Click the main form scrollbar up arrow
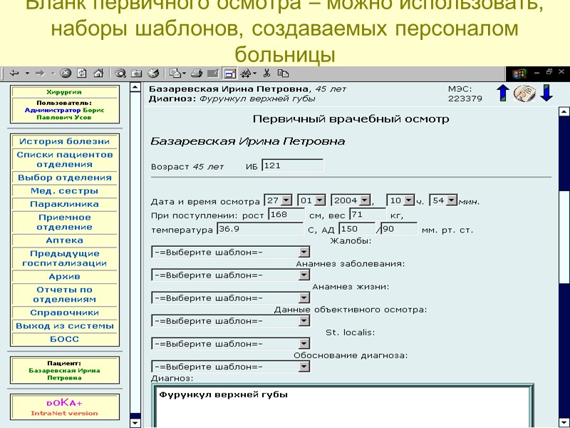This screenshot has height=428, width=570. [564, 112]
